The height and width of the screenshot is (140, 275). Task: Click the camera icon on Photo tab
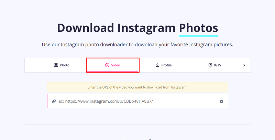click(56, 65)
